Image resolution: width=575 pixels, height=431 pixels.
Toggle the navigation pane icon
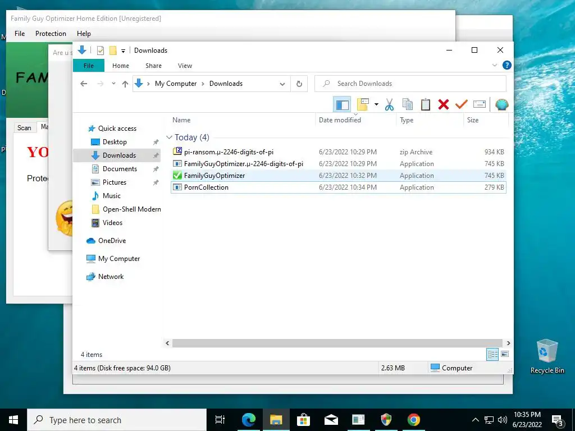tap(342, 104)
